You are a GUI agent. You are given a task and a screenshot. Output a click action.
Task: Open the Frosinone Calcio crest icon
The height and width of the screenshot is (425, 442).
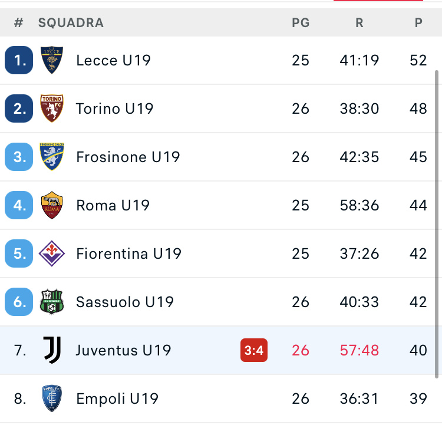coord(52,157)
